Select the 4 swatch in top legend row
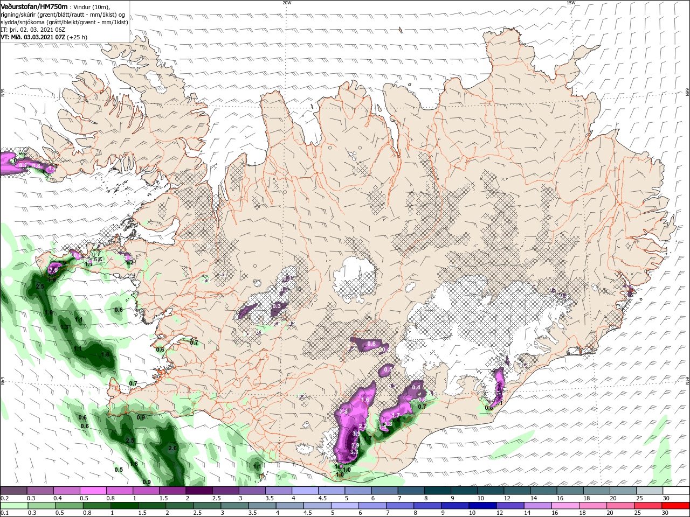 304,491
